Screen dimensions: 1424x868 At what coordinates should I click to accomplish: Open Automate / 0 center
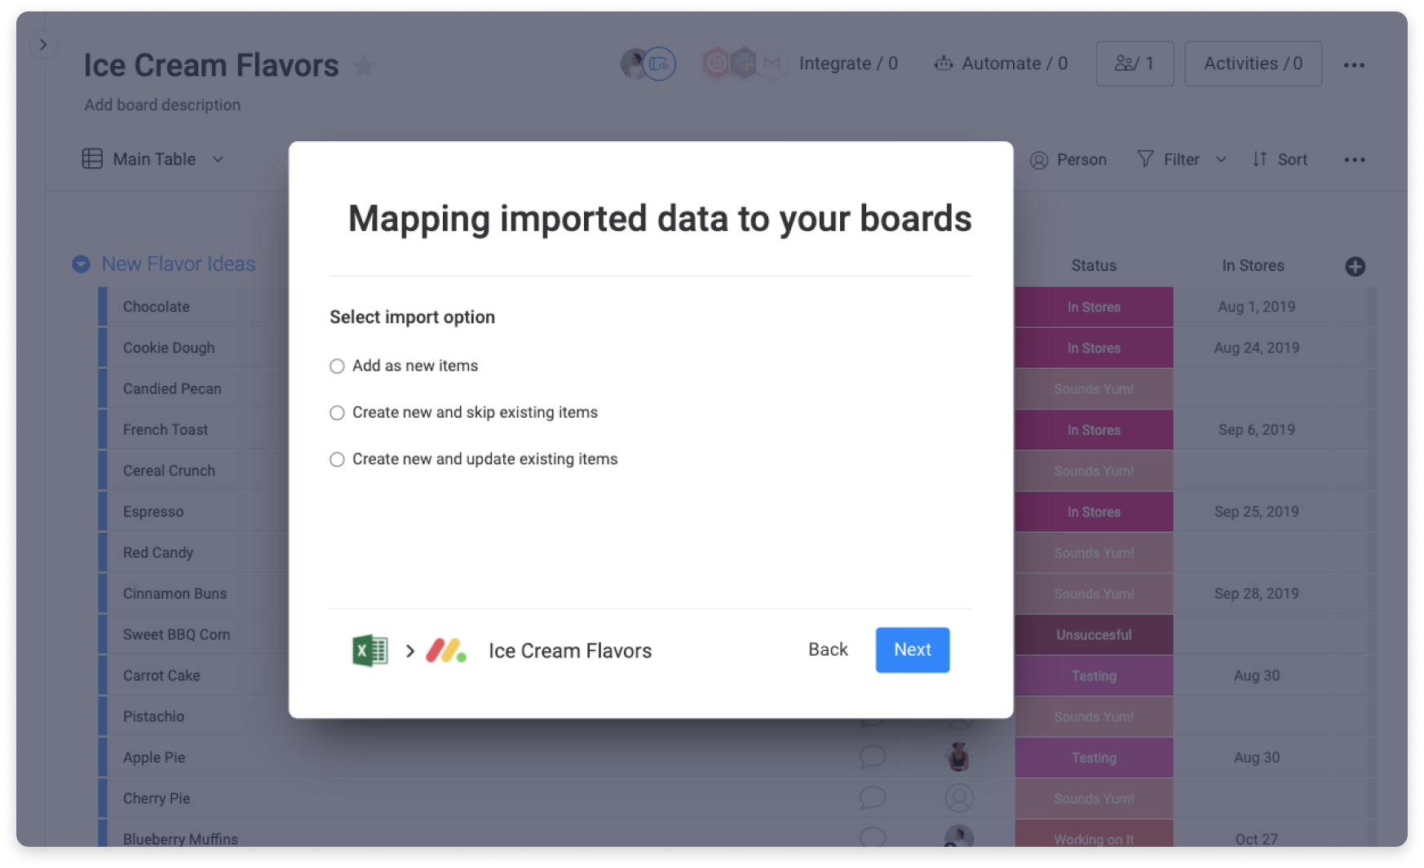coord(1001,64)
